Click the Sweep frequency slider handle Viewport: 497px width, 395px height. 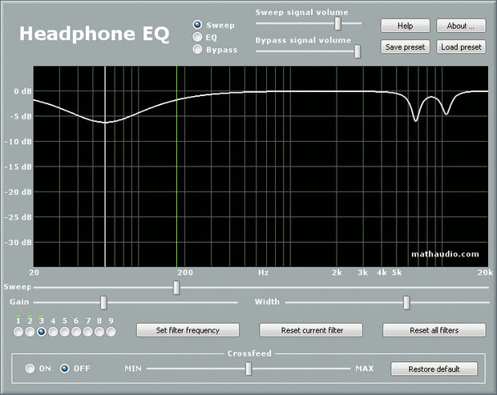(176, 288)
